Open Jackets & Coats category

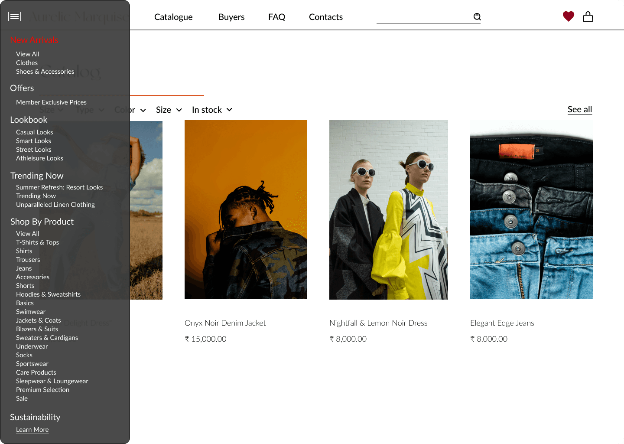[x=39, y=320]
